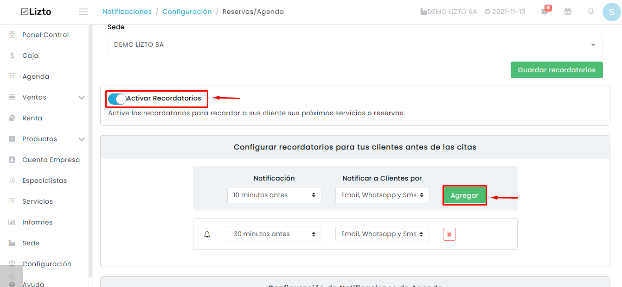622x287 pixels.
Task: Open the 30 minutos antes dropdown
Action: coord(275,234)
